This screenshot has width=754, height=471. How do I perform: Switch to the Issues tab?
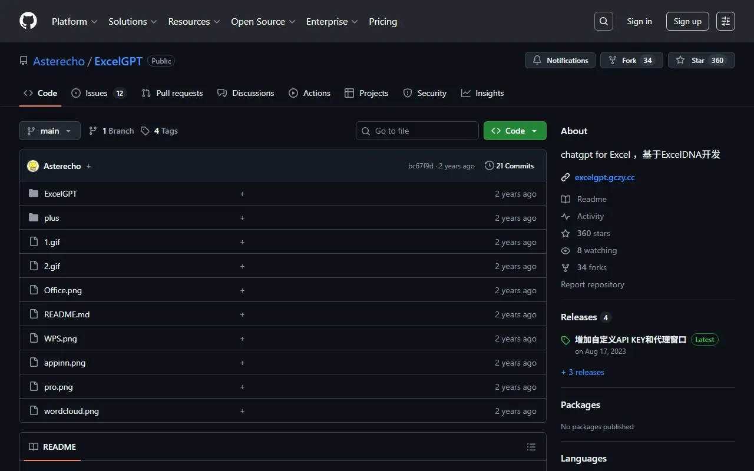point(98,93)
